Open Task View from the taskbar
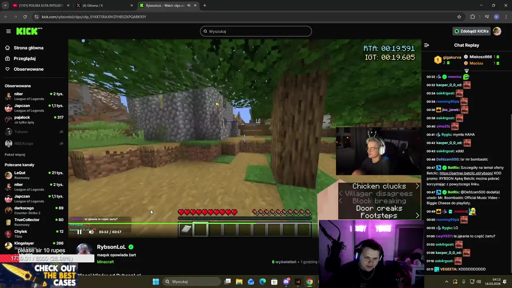 point(228,282)
